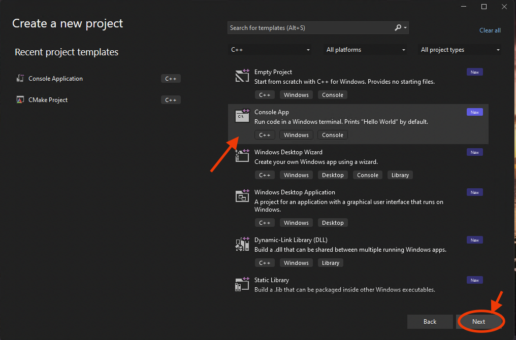Click the Static Library template icon
Viewport: 516px width, 340px height.
point(242,284)
